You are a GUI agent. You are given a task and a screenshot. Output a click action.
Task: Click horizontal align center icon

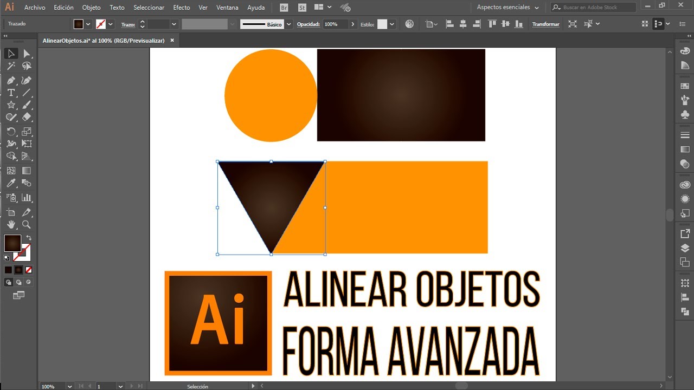click(x=462, y=24)
